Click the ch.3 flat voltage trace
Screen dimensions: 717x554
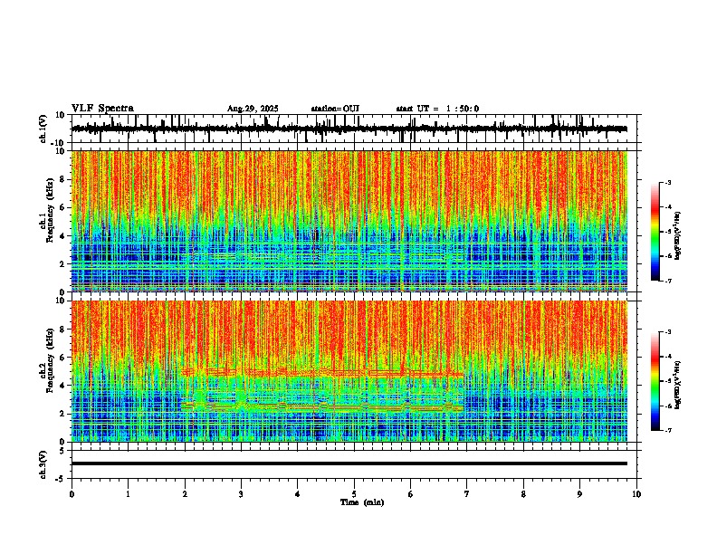(349, 463)
